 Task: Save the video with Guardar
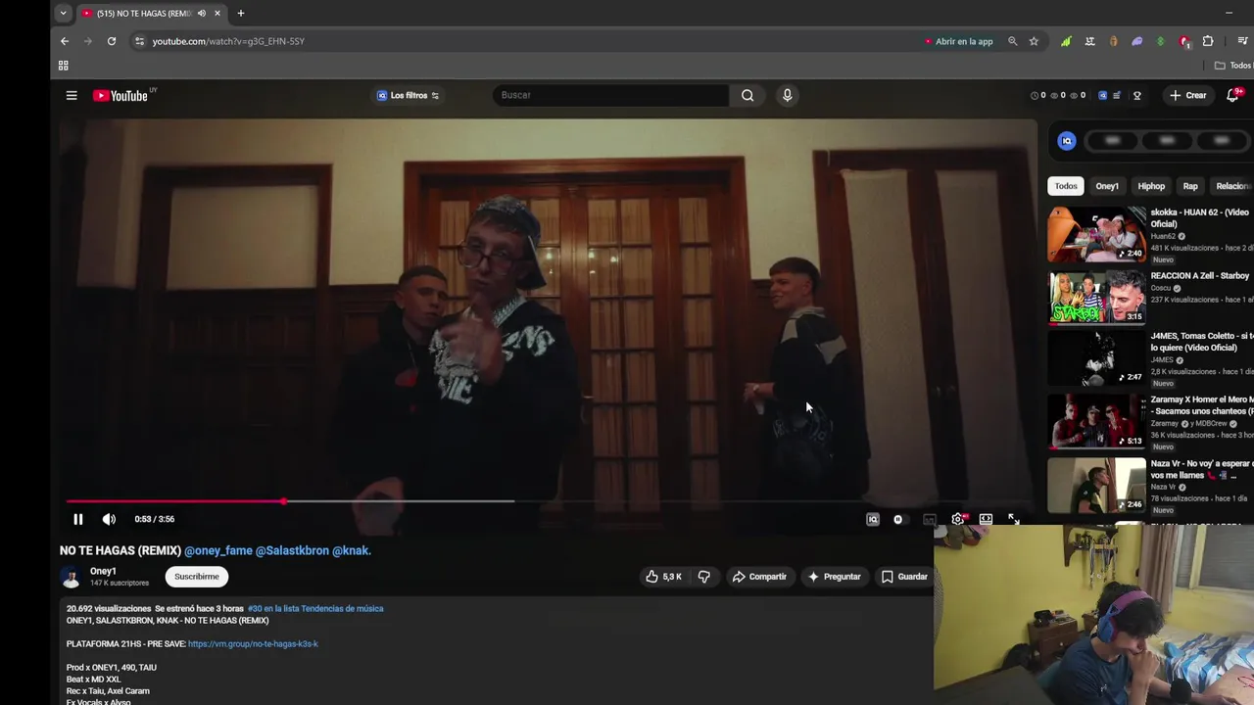coord(903,577)
